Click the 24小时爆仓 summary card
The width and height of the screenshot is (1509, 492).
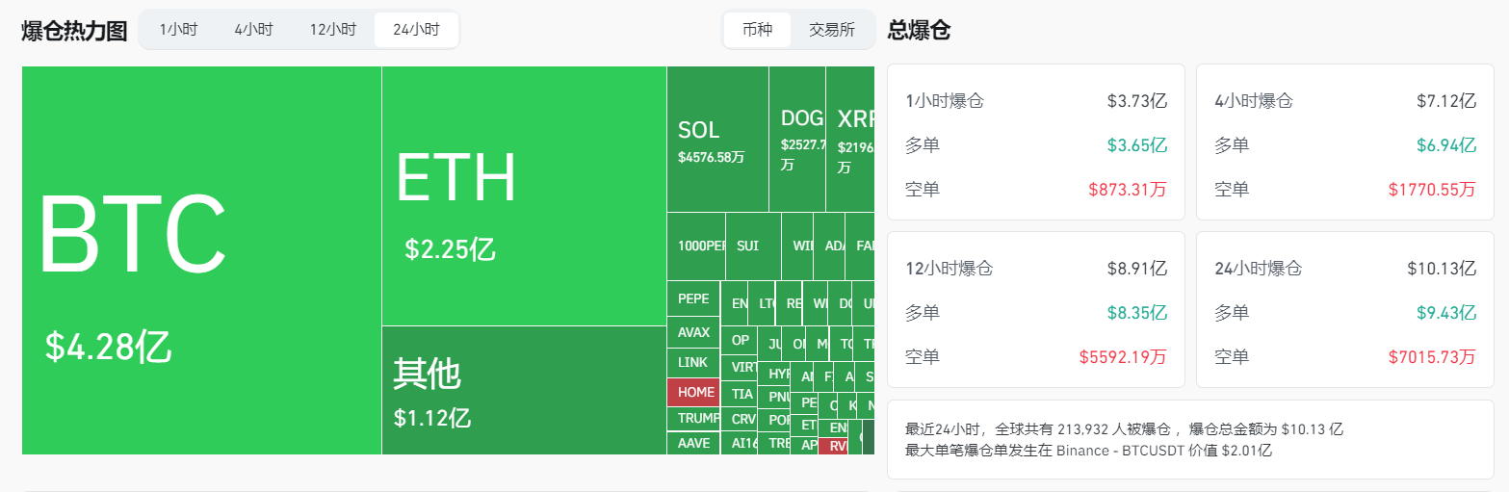[x=1344, y=310]
